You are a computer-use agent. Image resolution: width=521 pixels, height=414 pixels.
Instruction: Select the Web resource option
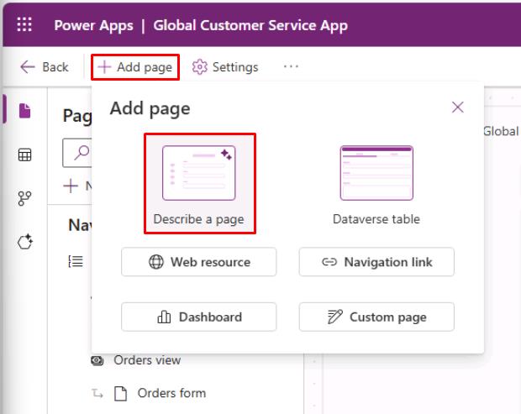198,262
